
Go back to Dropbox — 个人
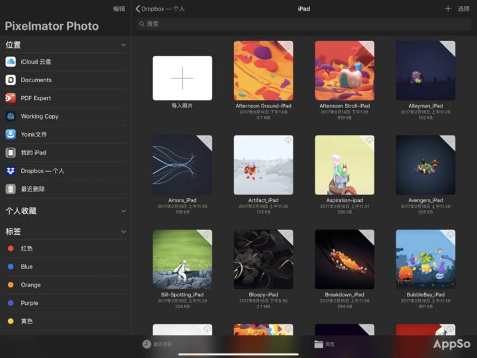point(160,9)
